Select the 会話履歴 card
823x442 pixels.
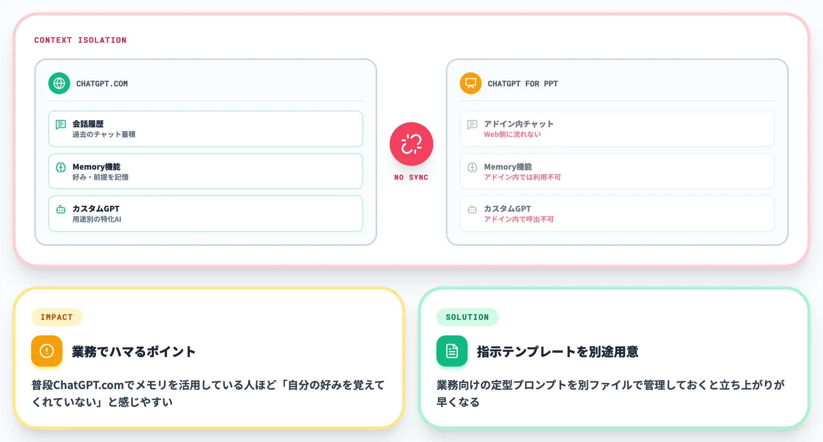pos(206,129)
